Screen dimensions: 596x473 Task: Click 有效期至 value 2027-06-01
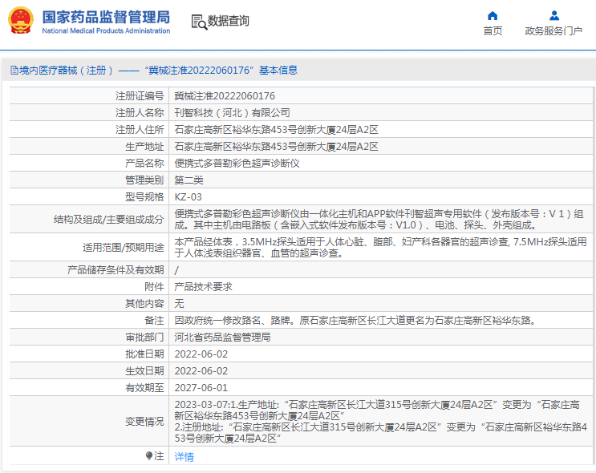[201, 388]
